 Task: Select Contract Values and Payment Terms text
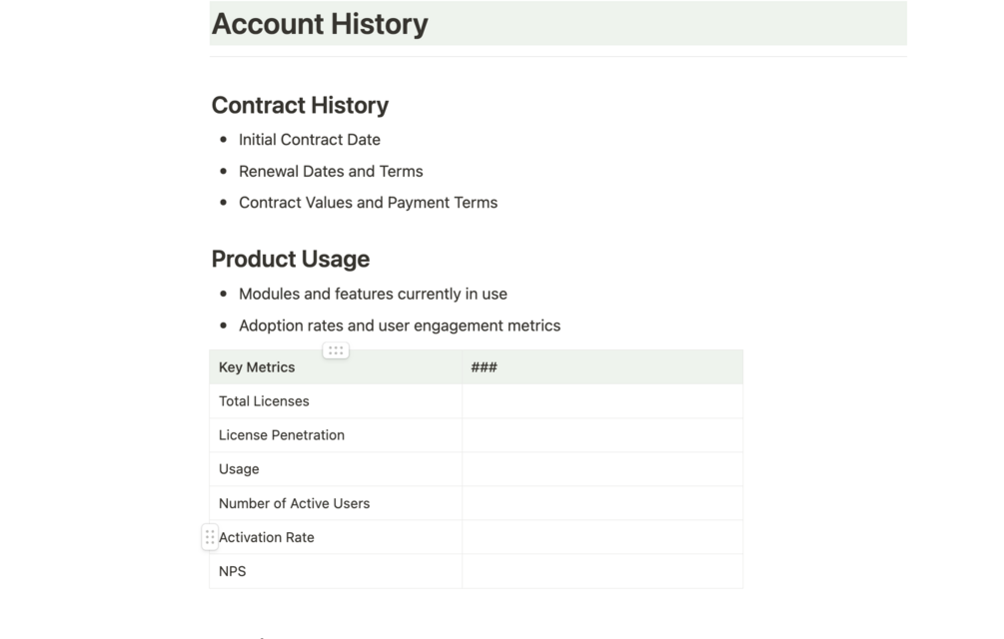(x=369, y=203)
